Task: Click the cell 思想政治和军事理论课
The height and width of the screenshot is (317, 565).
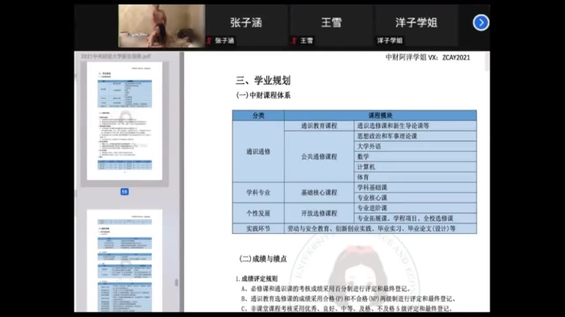Action: coord(415,136)
